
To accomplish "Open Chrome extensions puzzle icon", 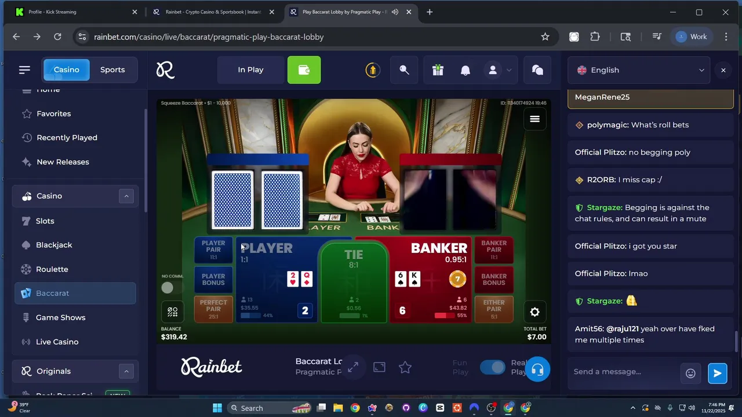I will coord(595,36).
